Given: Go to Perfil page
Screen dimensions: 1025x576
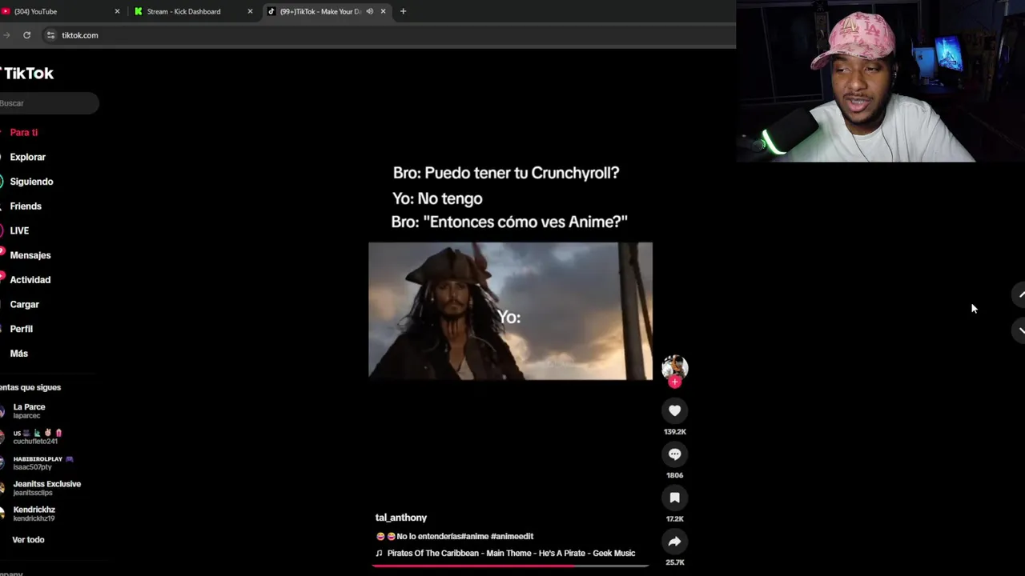Looking at the screenshot, I should [x=22, y=329].
